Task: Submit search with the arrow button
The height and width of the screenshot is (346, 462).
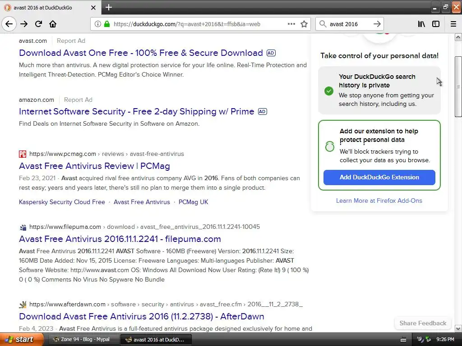Action: 377,24
